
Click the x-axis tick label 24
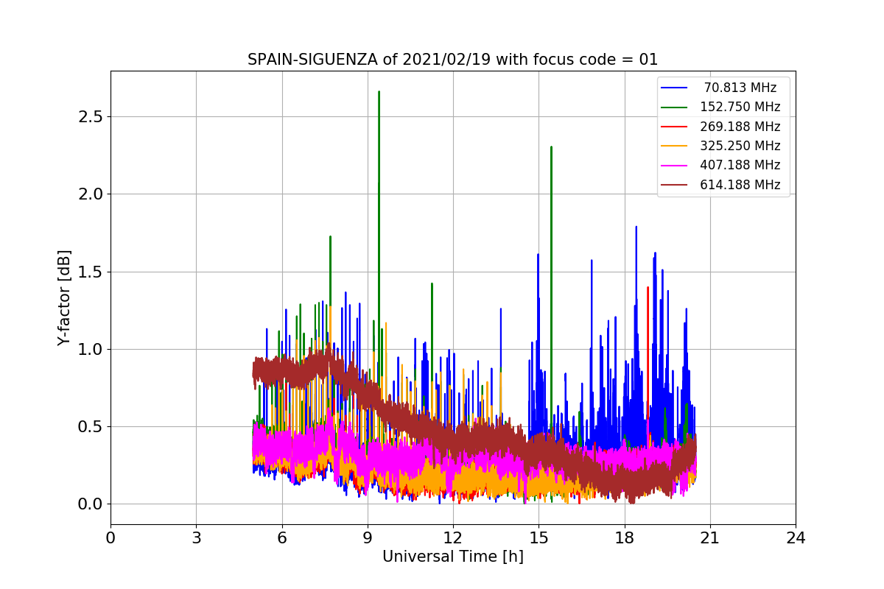(796, 538)
